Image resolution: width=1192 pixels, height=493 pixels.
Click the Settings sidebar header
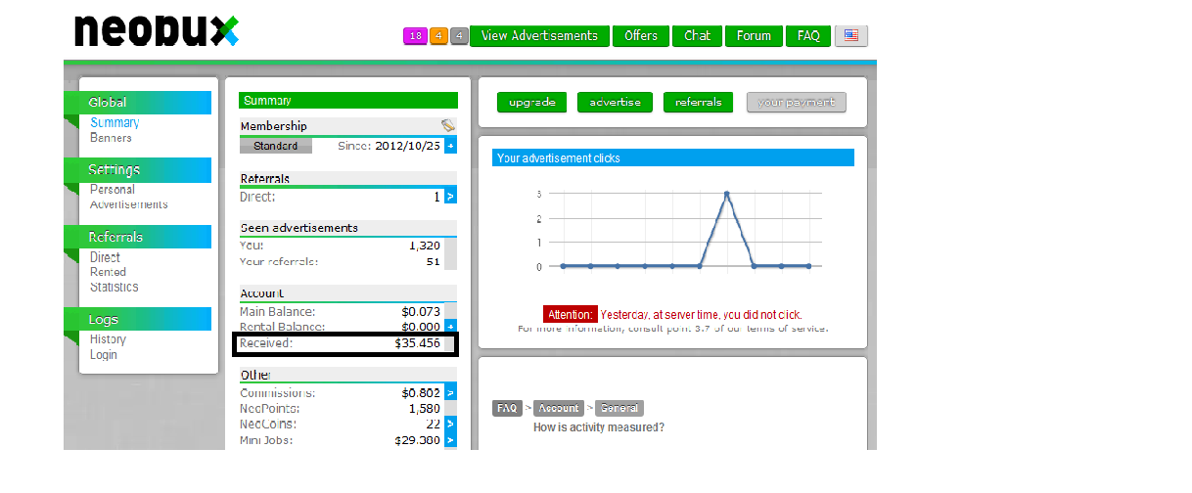138,170
